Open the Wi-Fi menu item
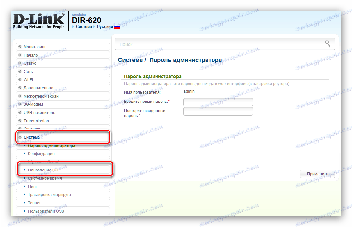The width and height of the screenshot is (352, 227). pyautogui.click(x=63, y=79)
